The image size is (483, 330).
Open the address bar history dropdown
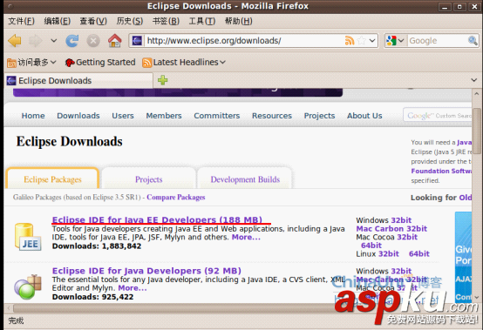(372, 41)
